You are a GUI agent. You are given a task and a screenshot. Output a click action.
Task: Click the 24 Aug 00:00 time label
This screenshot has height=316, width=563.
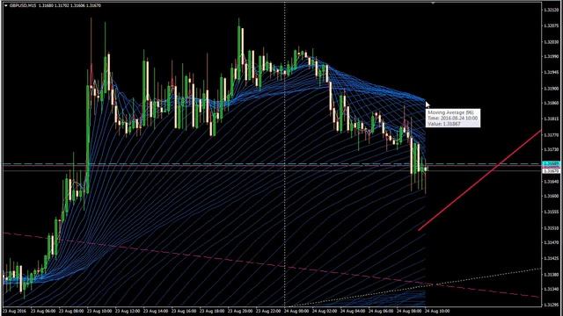click(x=296, y=311)
